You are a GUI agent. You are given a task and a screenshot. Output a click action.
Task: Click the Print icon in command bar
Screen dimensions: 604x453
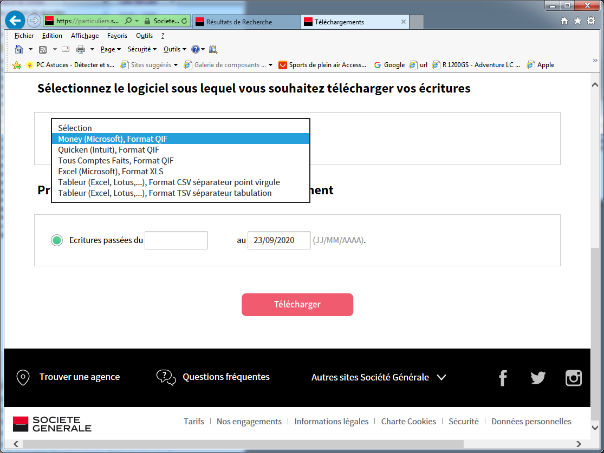[81, 49]
